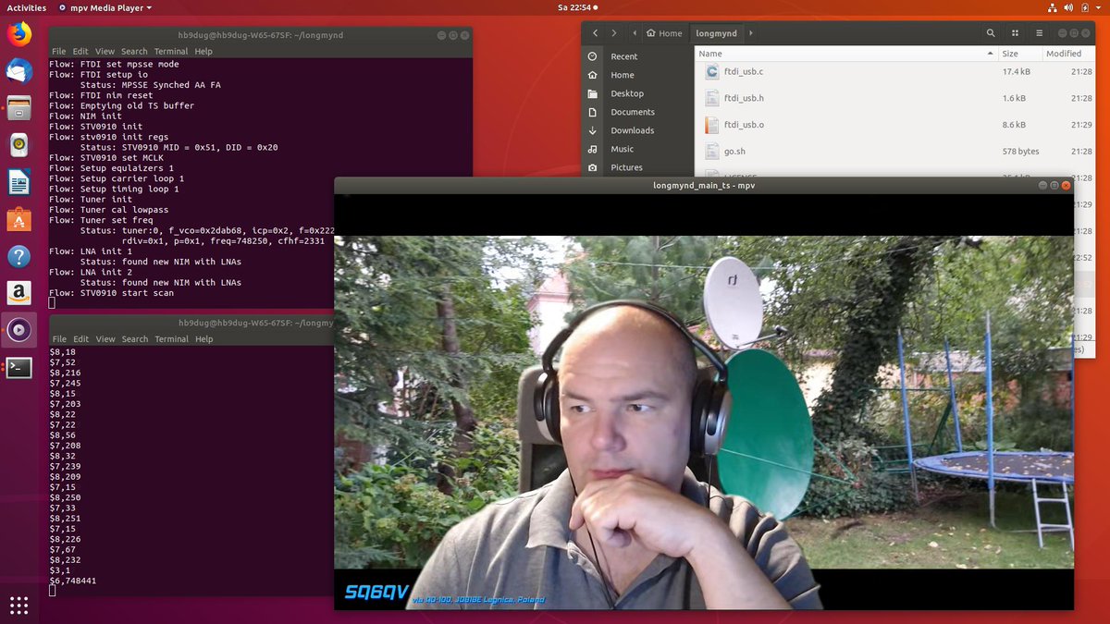Select the mpv player dock icon
Screen dimensions: 1110x624
click(18, 330)
